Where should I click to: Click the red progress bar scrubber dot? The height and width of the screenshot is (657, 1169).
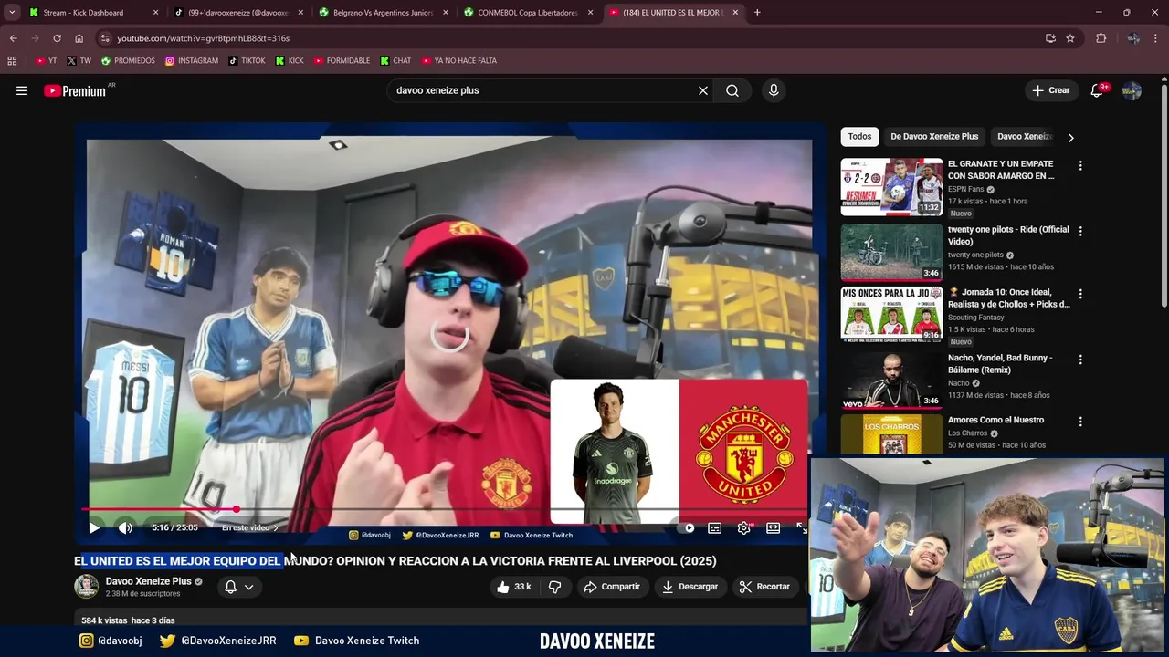click(237, 509)
